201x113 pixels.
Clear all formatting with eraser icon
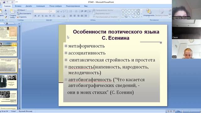(66, 11)
